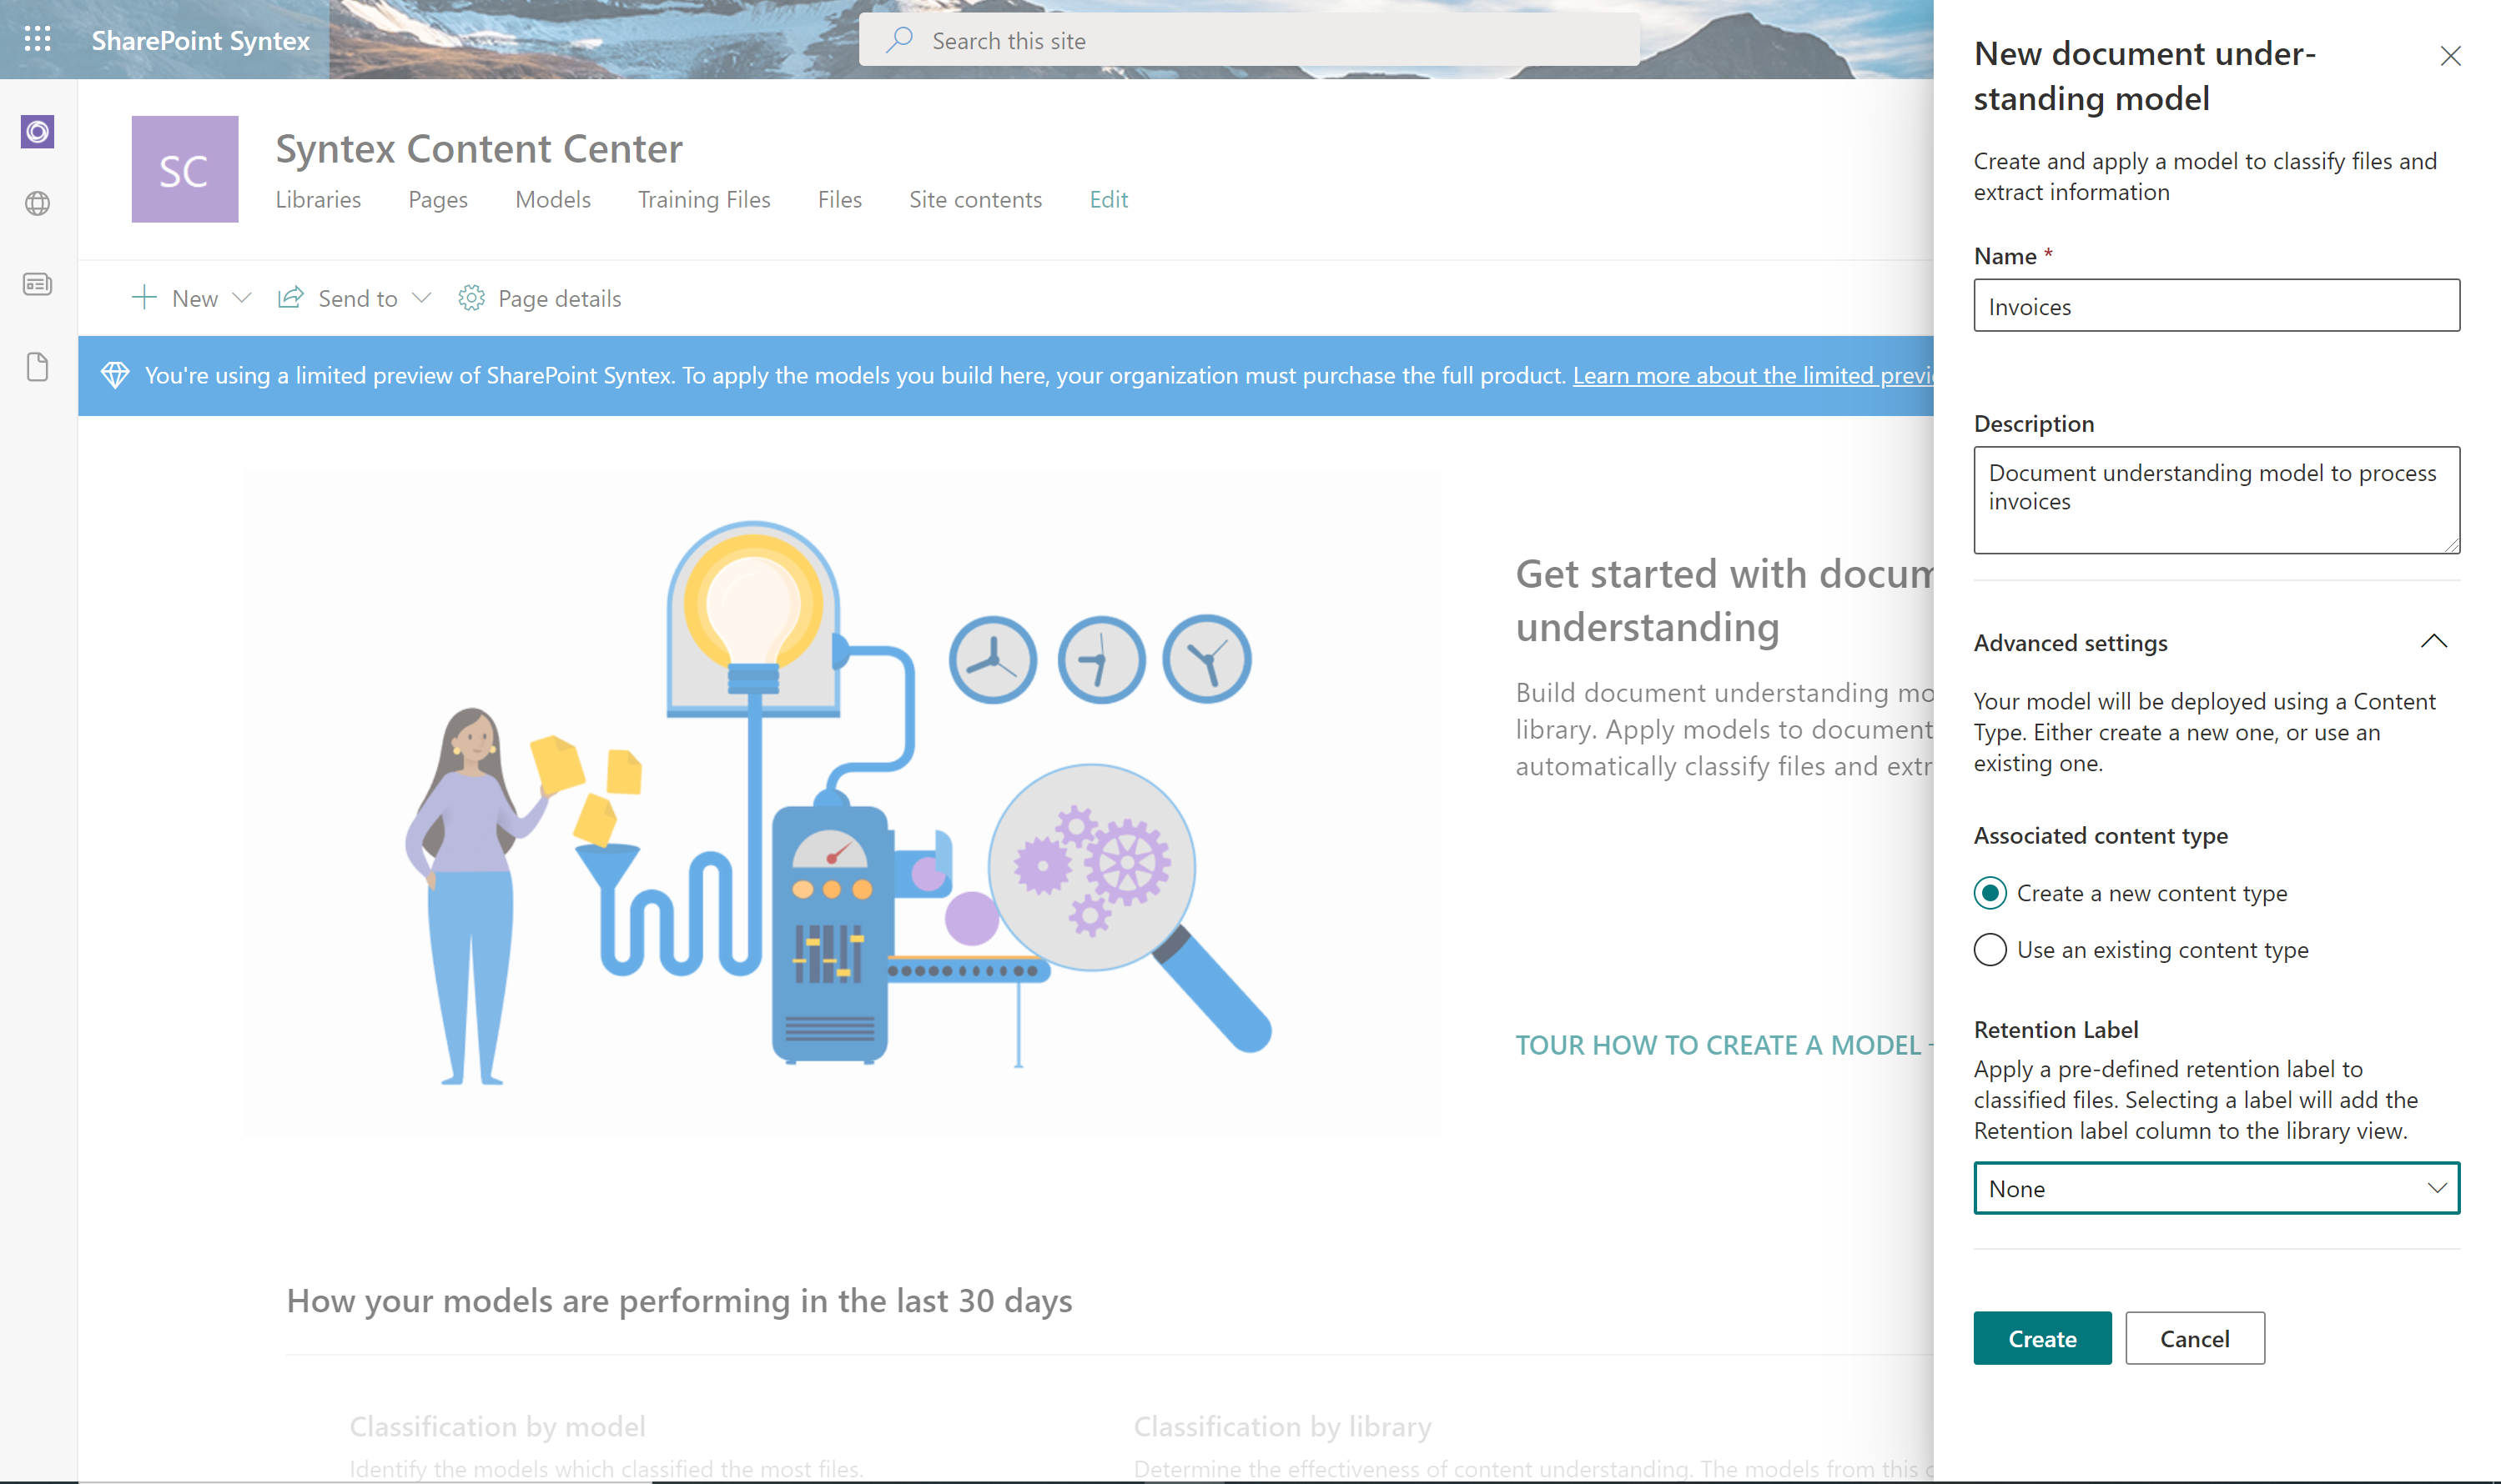This screenshot has height=1484, width=2501.
Task: Expand the Send to dropdown
Action: pos(421,298)
